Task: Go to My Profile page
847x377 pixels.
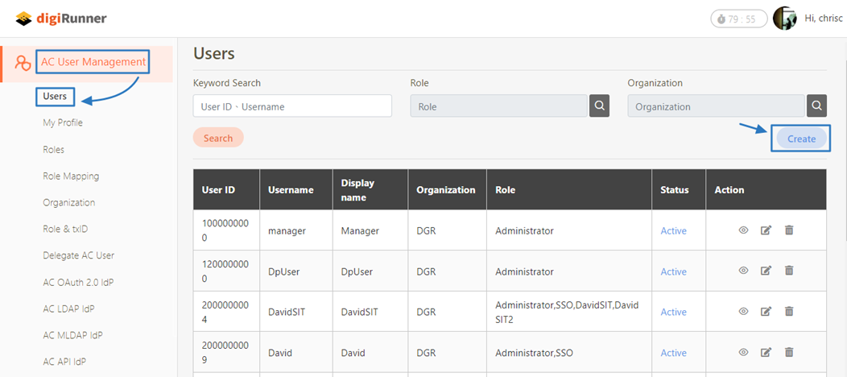Action: click(63, 123)
